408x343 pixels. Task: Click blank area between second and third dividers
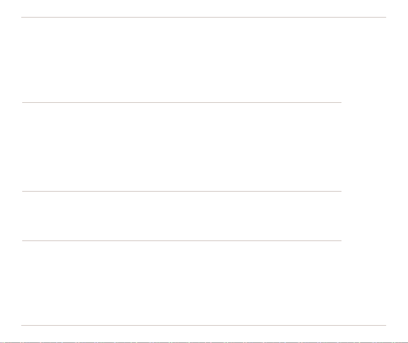coord(182,216)
